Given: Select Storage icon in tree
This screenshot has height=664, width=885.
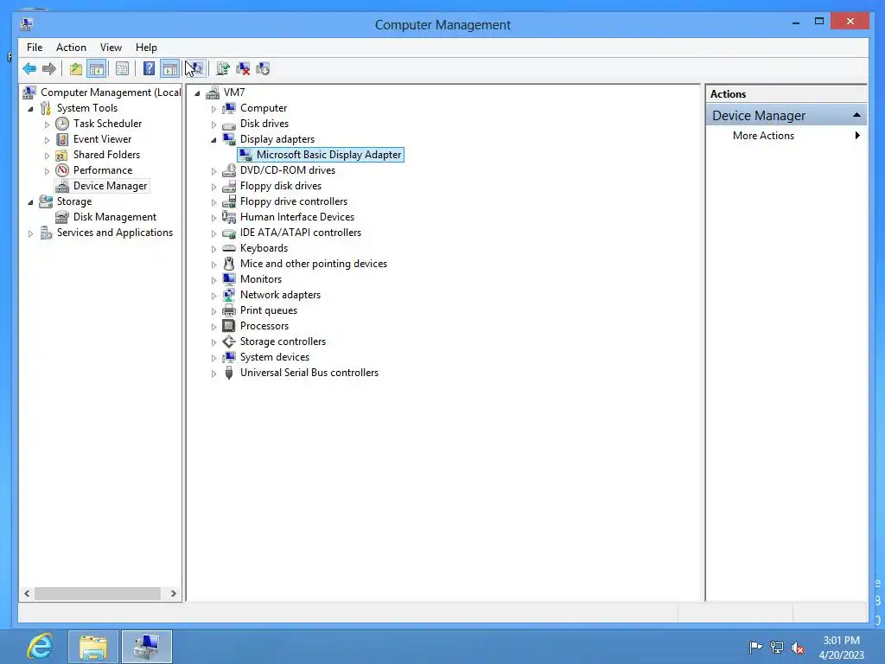Looking at the screenshot, I should pyautogui.click(x=46, y=201).
